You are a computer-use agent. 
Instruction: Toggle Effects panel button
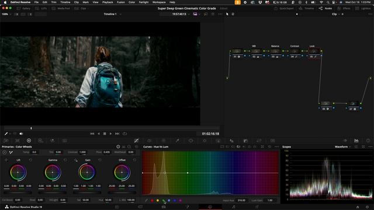point(344,8)
